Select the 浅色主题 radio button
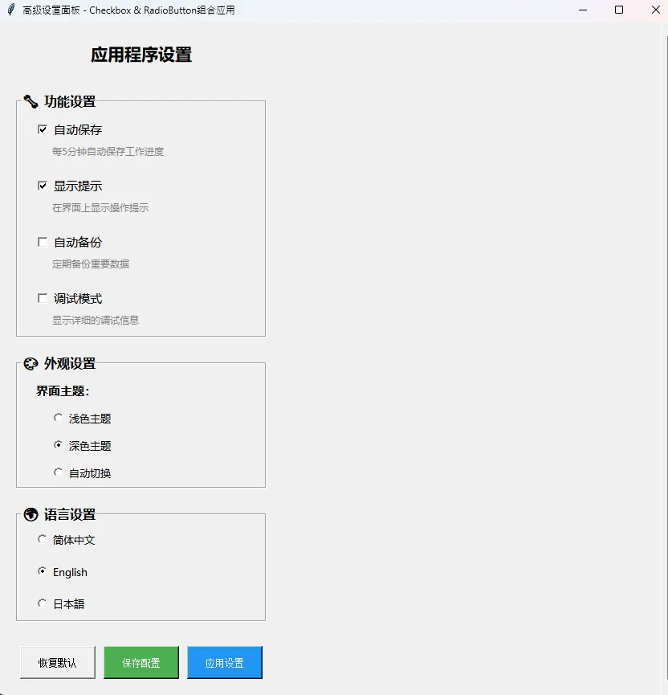 click(x=58, y=418)
